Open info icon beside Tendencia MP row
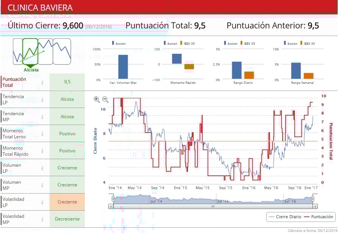 [42, 117]
